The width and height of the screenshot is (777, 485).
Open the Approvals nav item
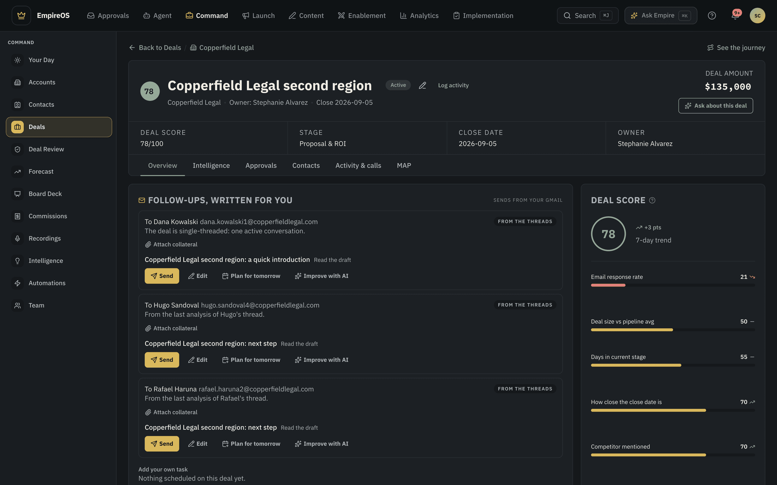pyautogui.click(x=108, y=16)
